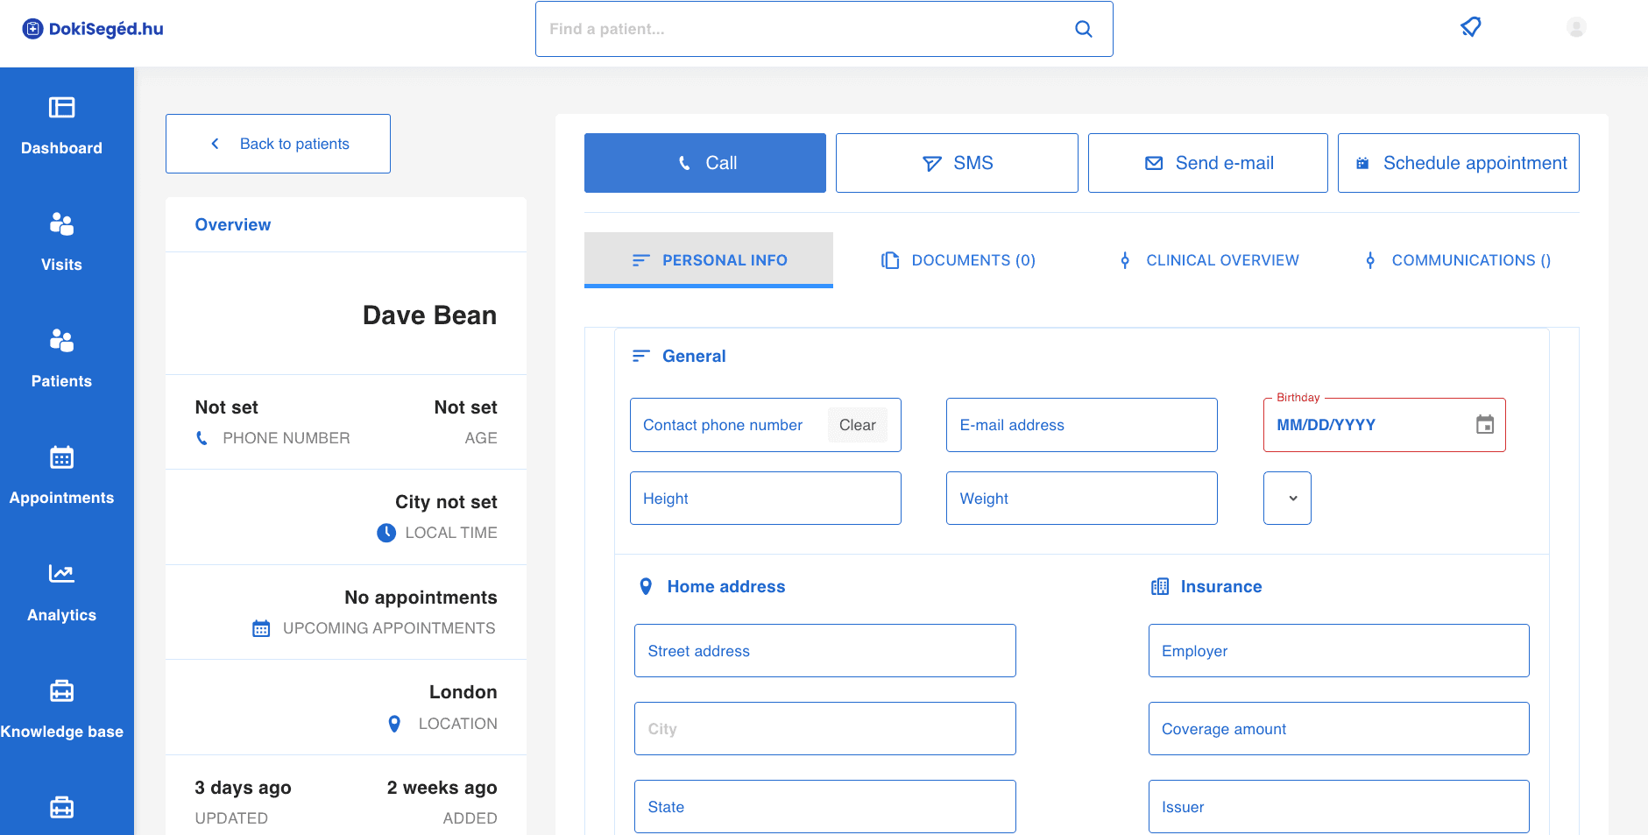Image resolution: width=1648 pixels, height=835 pixels.
Task: Click the 'London' location text
Action: (x=463, y=692)
